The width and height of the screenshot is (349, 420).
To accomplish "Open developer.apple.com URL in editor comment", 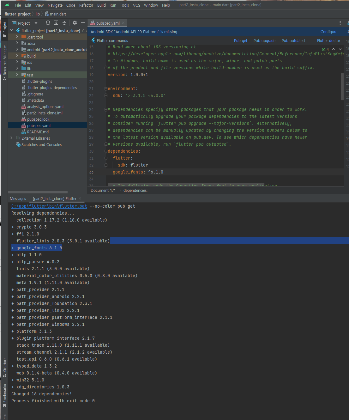I will coord(228,54).
